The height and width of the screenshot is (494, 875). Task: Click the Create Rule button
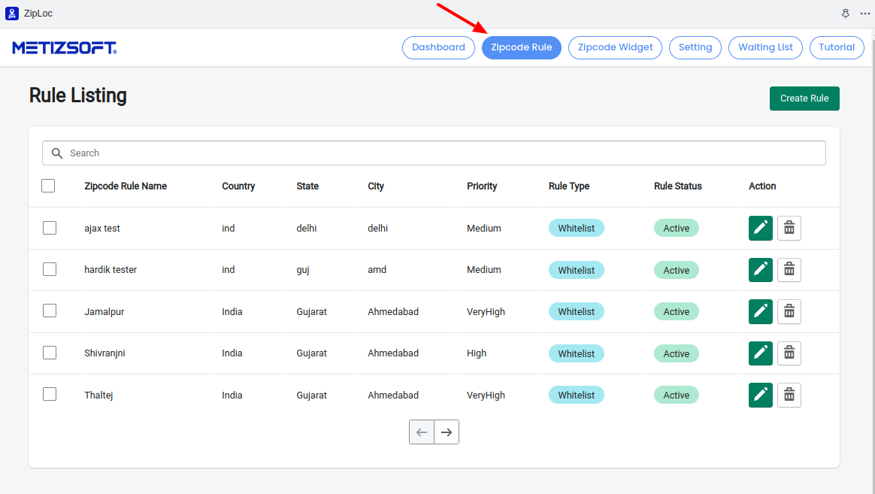(804, 98)
